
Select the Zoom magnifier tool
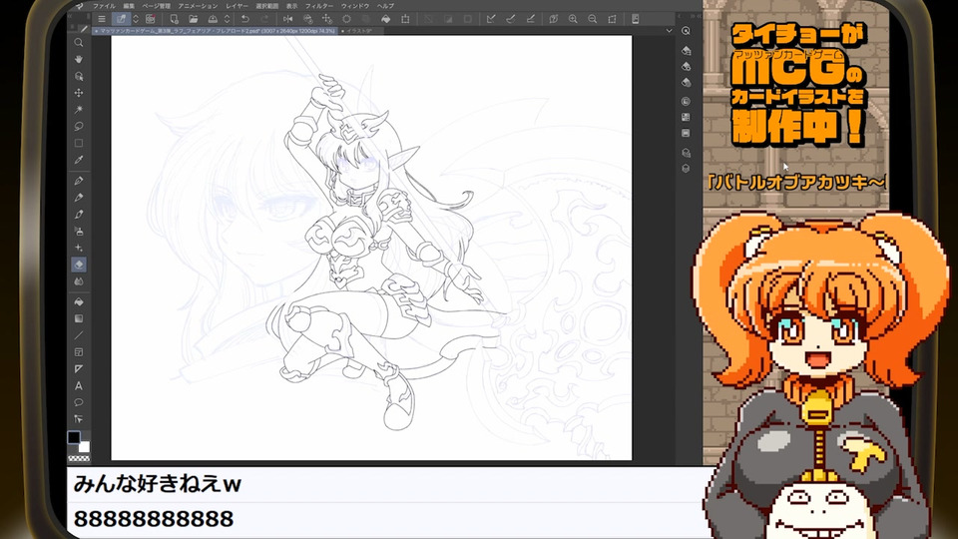point(79,42)
